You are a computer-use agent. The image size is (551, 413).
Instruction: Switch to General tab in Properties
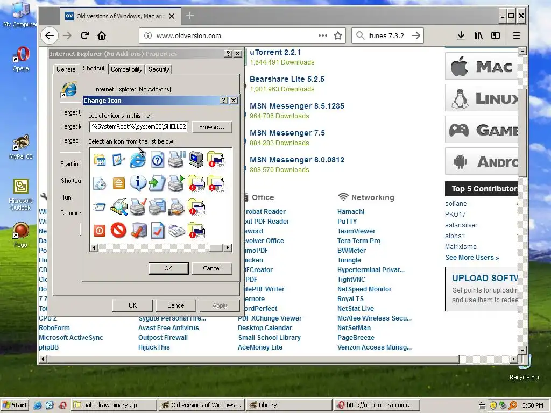66,69
